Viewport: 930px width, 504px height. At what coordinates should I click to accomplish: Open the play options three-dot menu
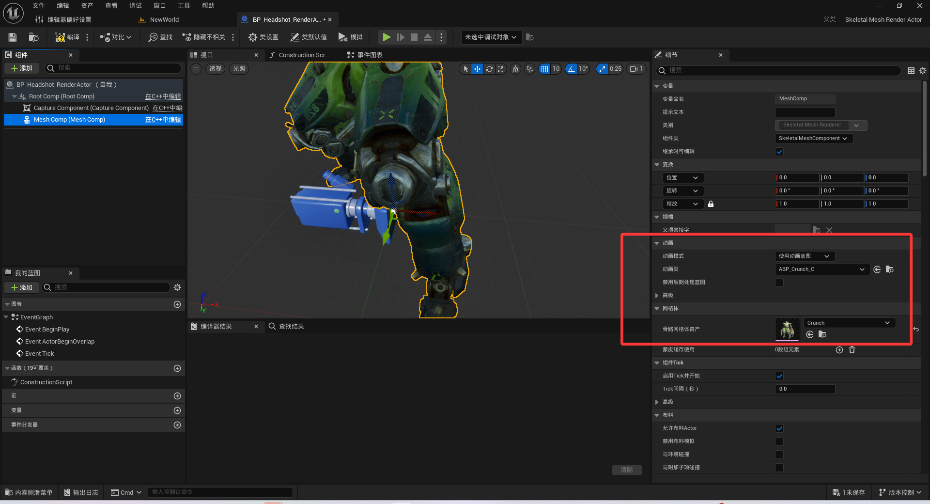441,37
